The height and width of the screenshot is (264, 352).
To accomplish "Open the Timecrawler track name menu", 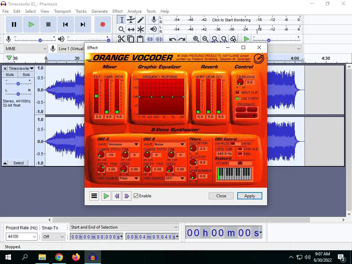I will pyautogui.click(x=21, y=68).
